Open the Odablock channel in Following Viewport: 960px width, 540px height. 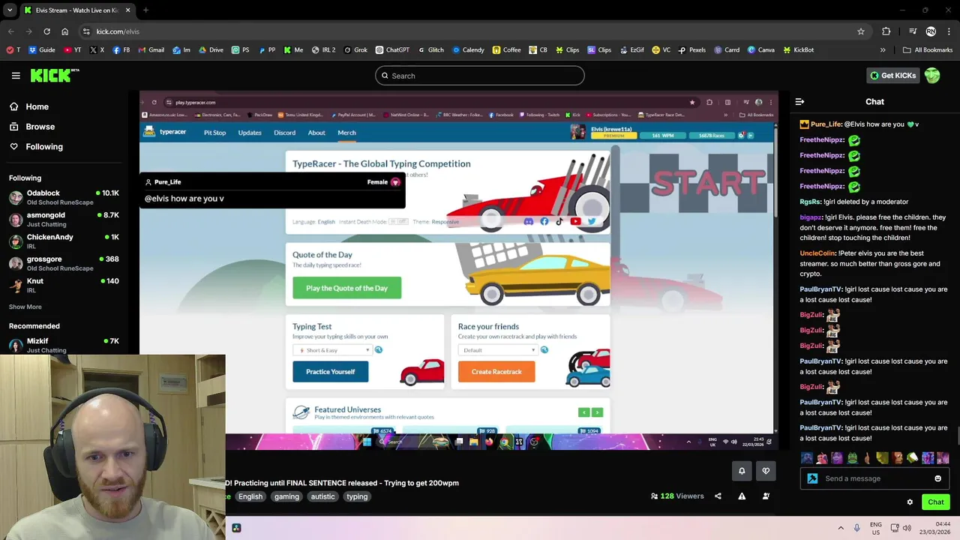64,197
